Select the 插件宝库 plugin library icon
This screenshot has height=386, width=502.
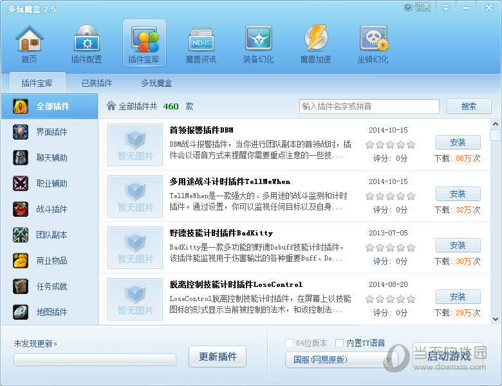[144, 39]
